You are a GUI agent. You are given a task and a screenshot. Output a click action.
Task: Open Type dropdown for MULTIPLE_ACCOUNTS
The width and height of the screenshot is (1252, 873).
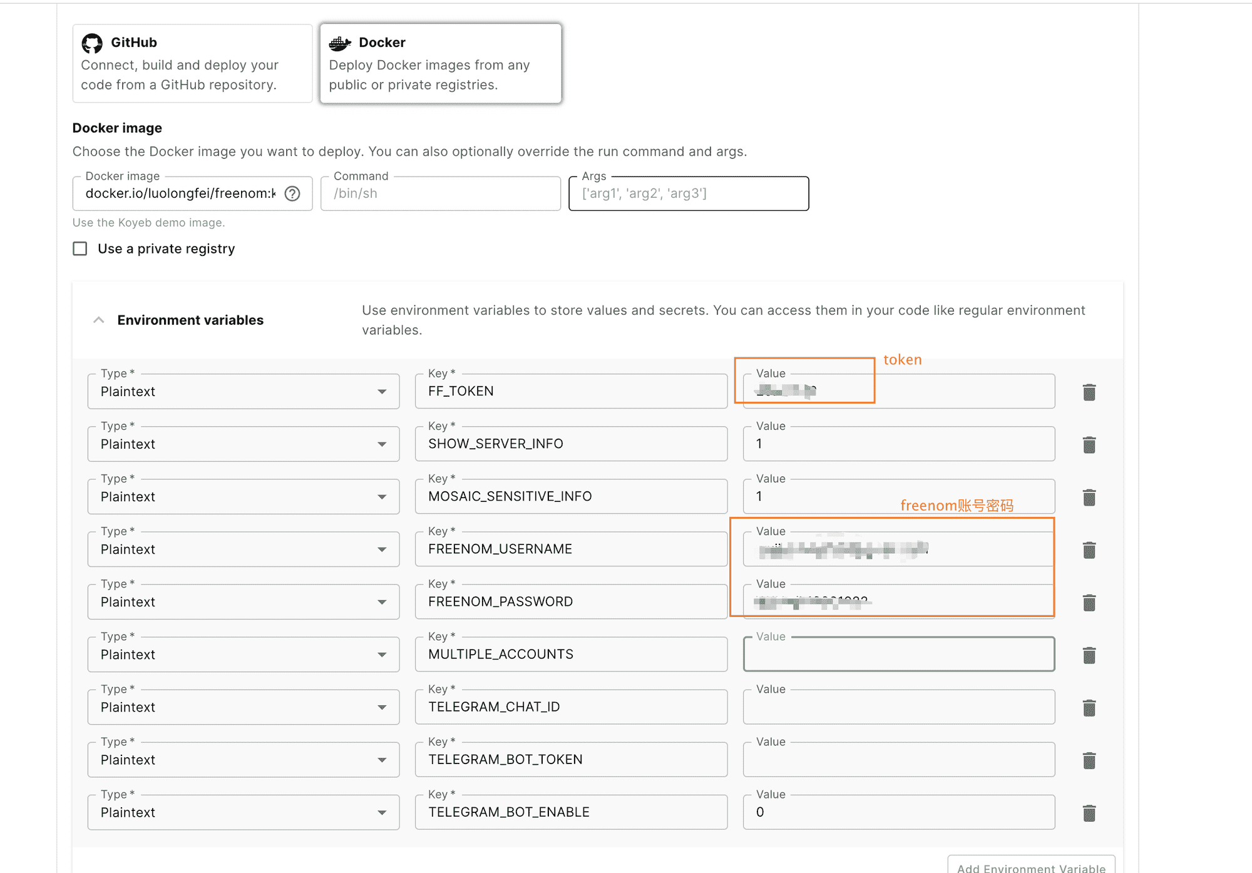coord(244,654)
